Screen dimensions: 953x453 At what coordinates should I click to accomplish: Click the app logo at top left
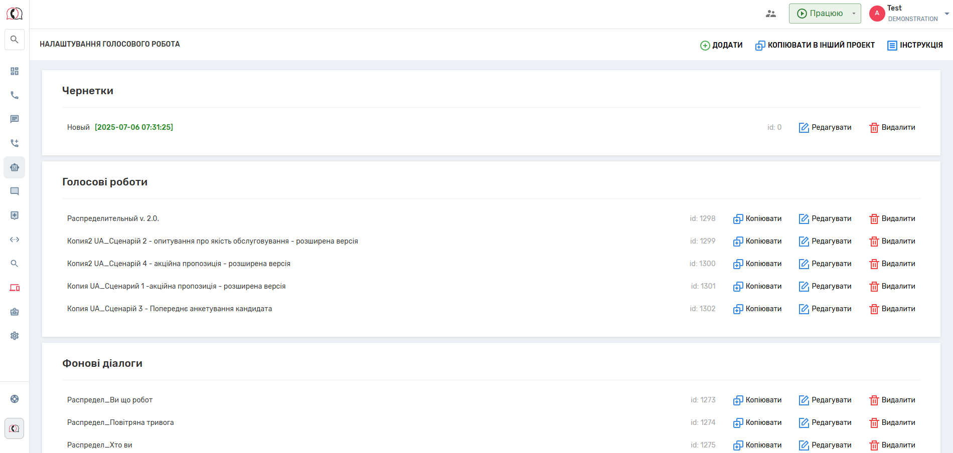tap(15, 14)
